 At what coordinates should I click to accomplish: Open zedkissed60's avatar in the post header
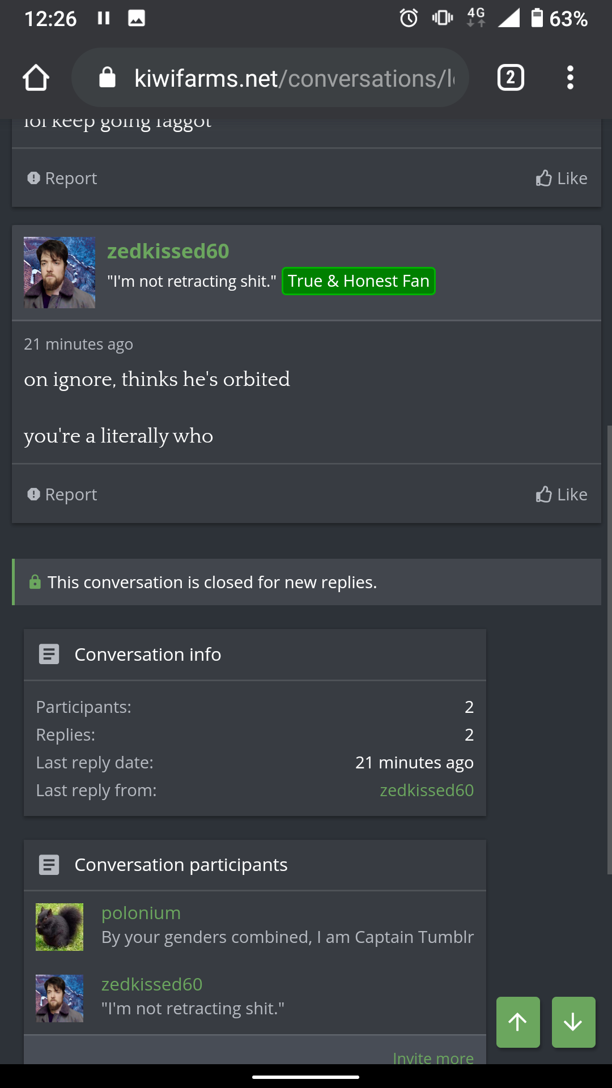click(x=59, y=273)
